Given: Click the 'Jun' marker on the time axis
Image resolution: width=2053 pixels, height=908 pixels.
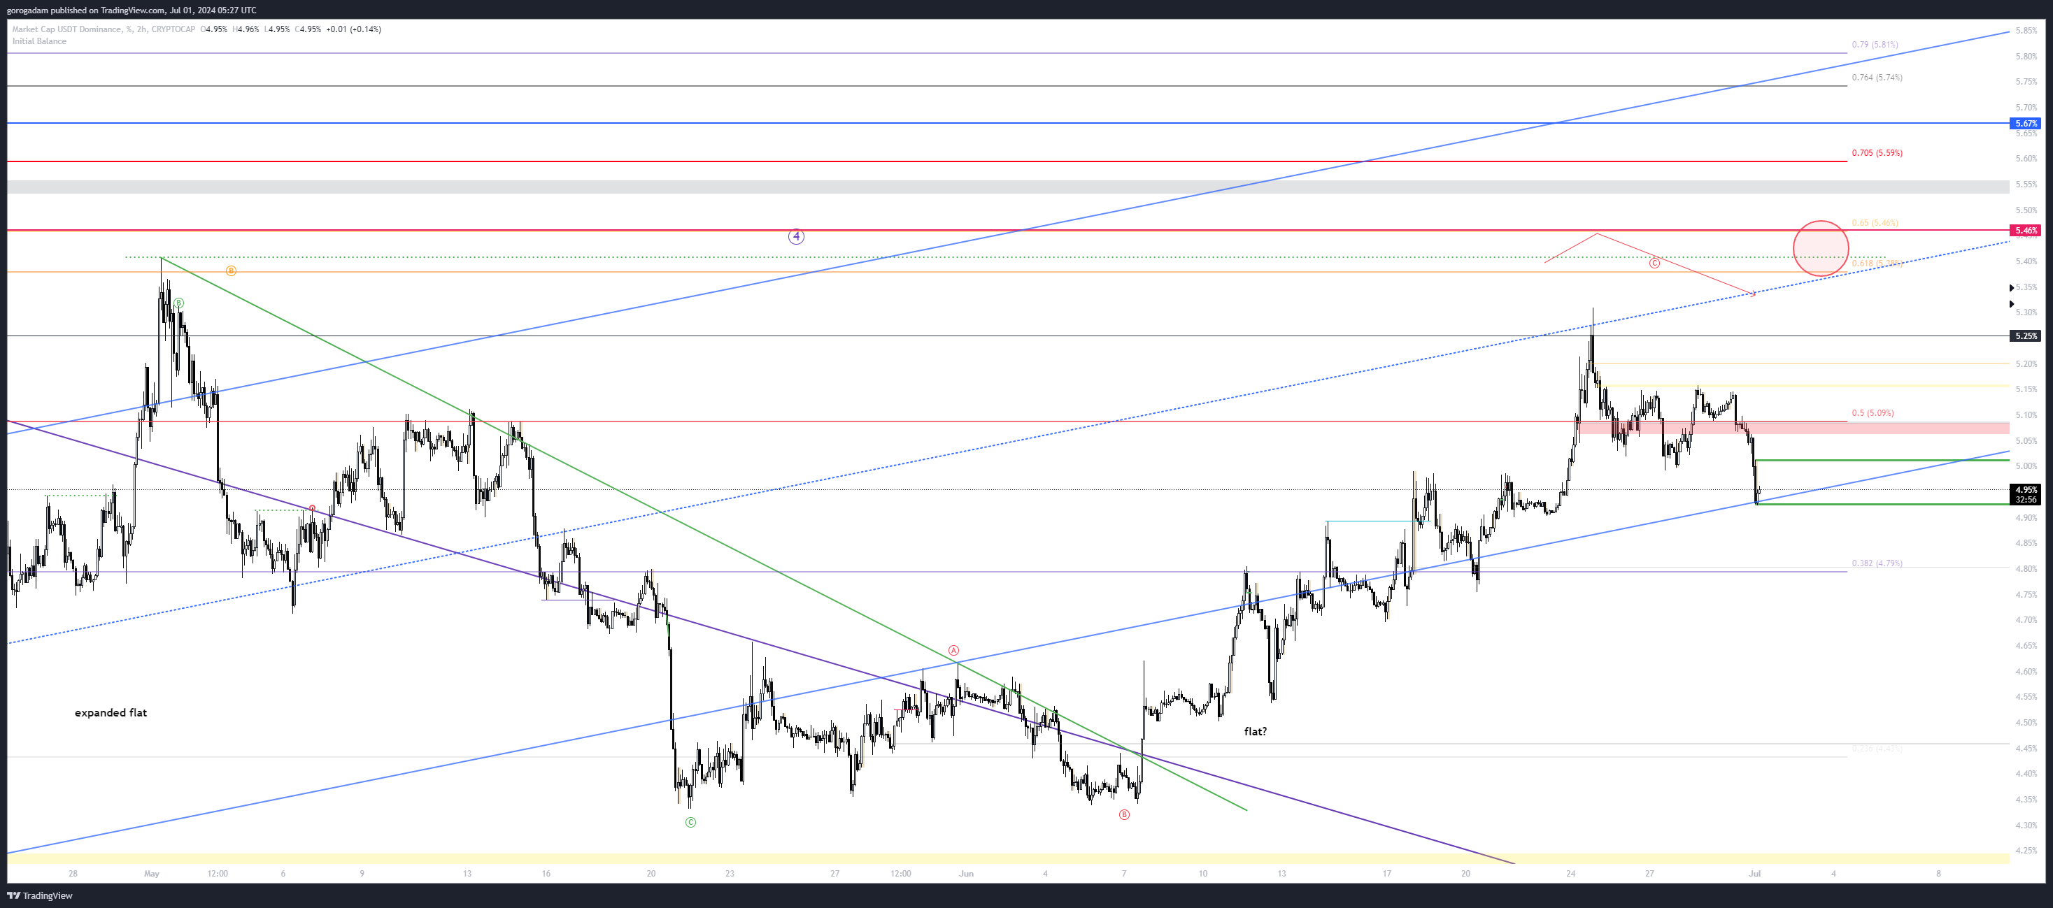Looking at the screenshot, I should (966, 874).
